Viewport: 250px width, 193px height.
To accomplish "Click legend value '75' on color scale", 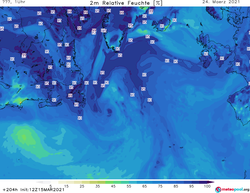I will [x=160, y=186].
